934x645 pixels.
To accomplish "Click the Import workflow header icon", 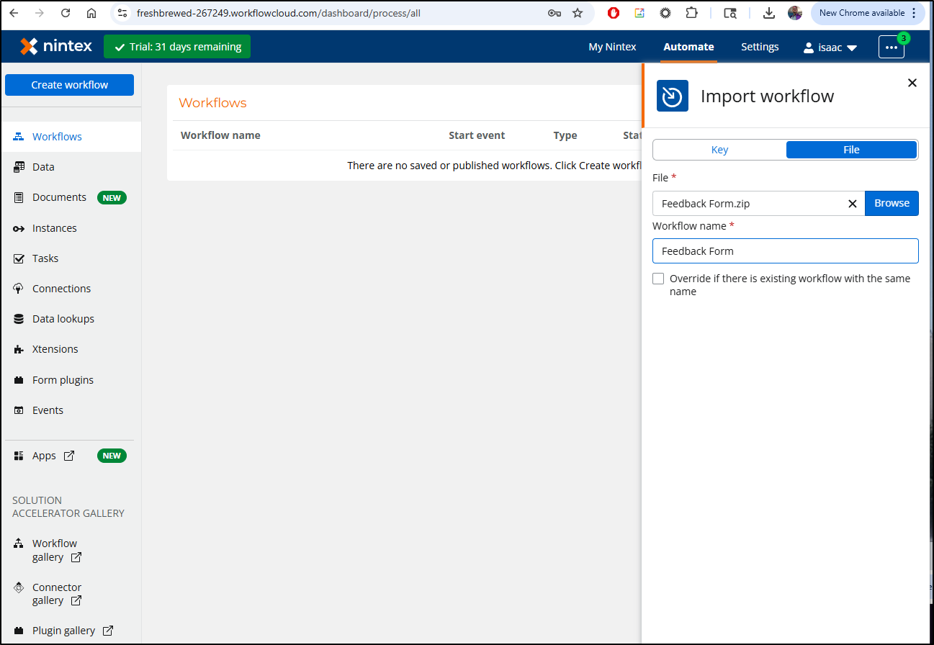I will (673, 96).
